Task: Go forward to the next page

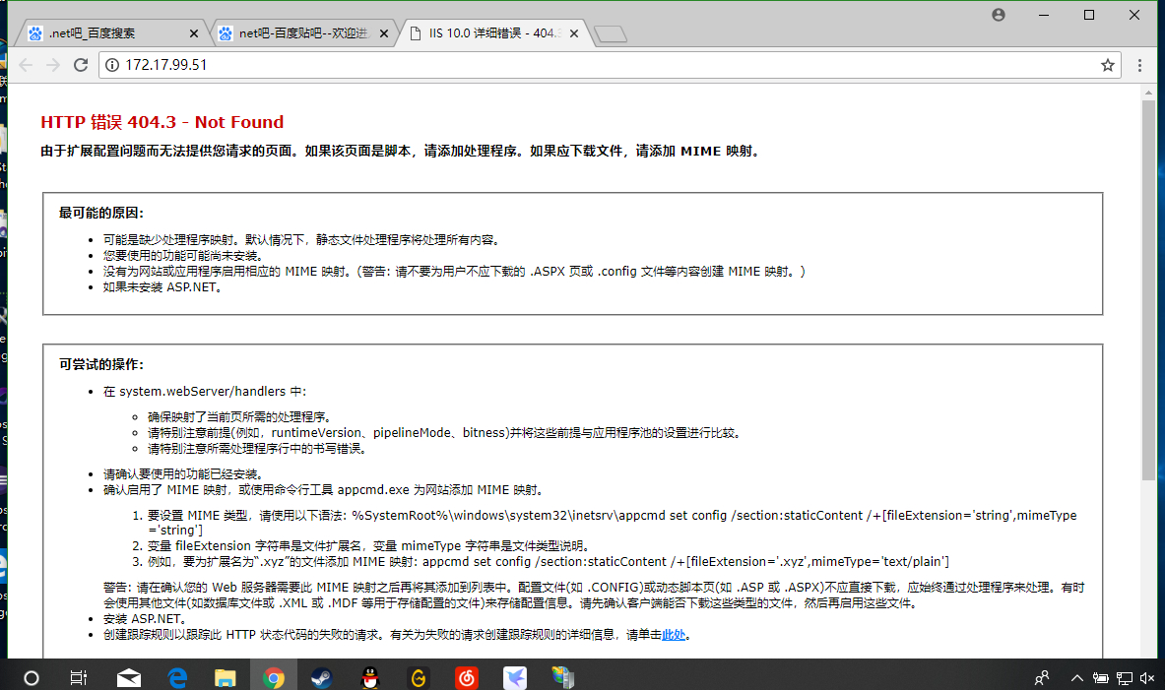Action: (x=53, y=65)
